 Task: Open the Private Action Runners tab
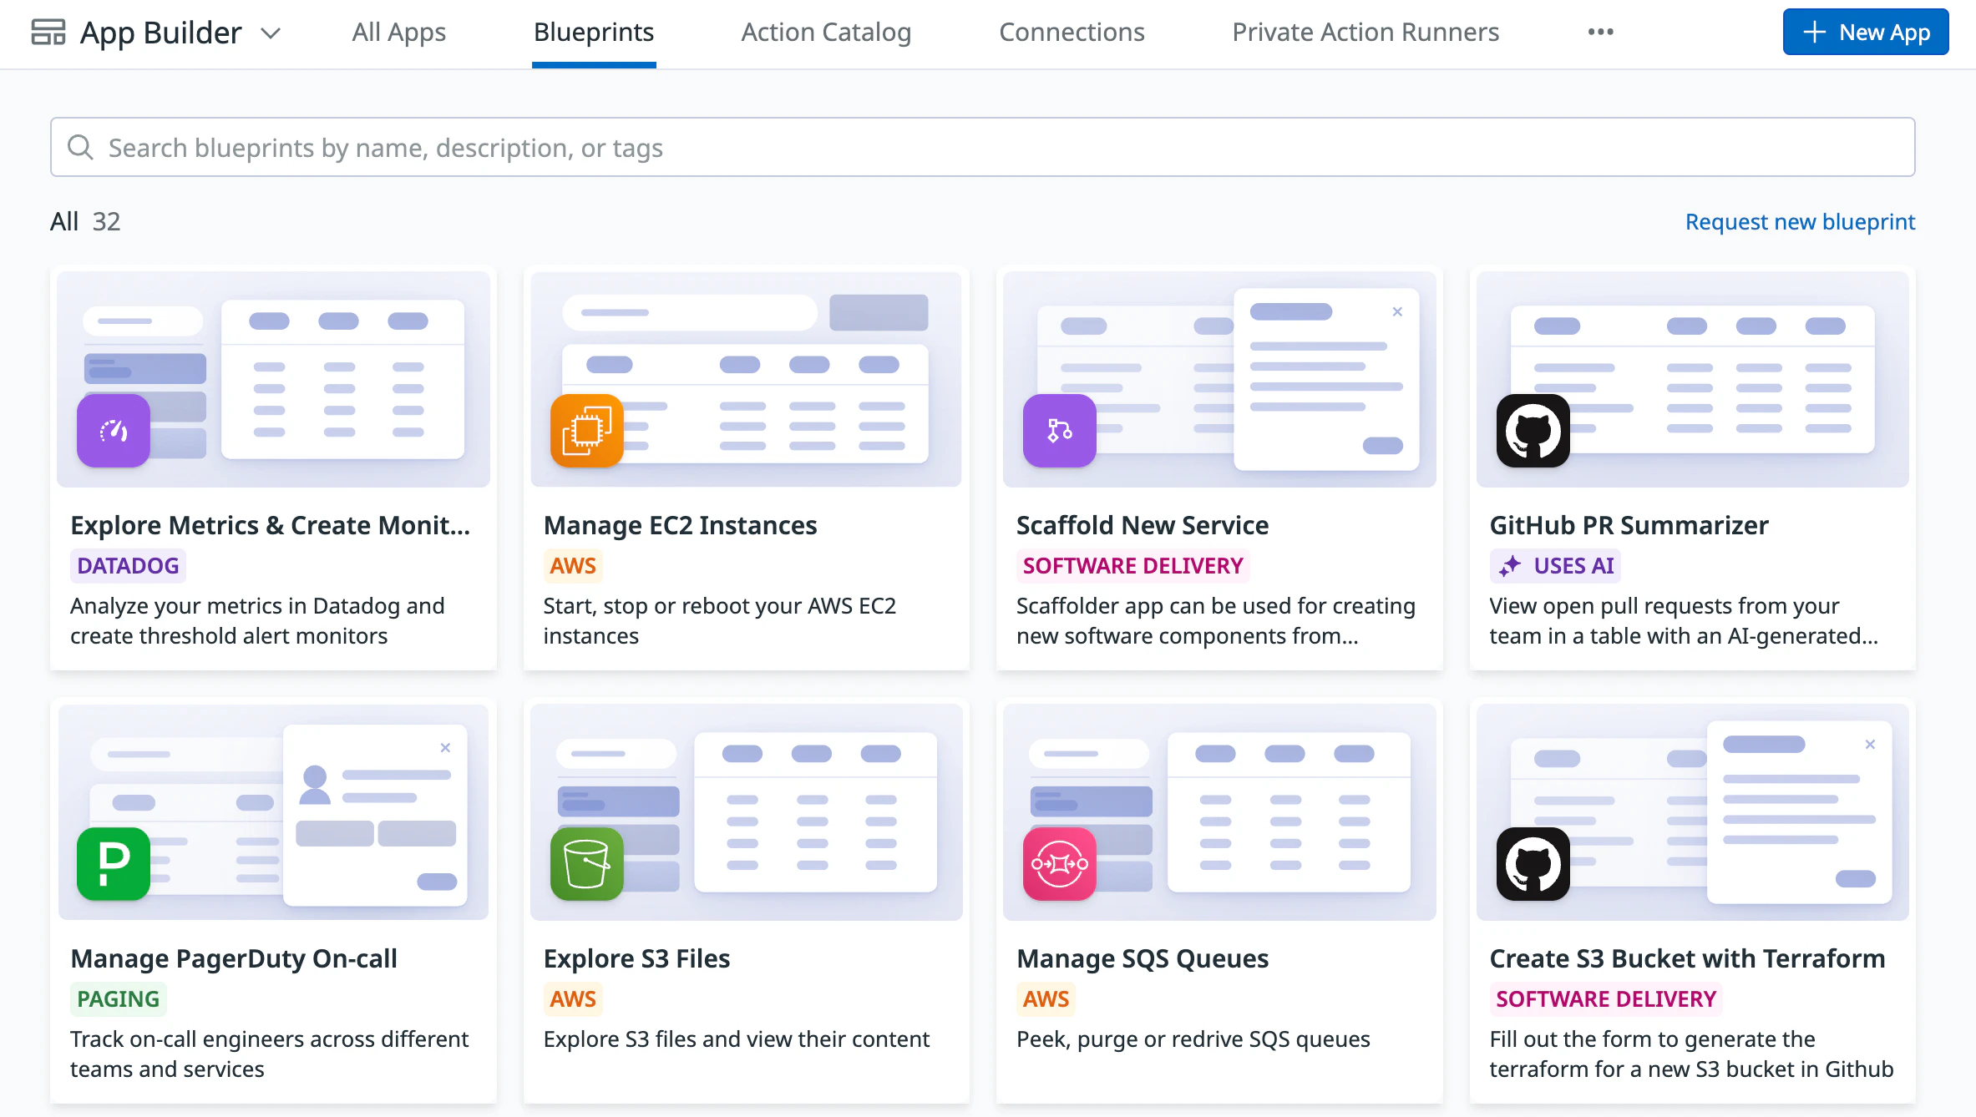pos(1365,33)
